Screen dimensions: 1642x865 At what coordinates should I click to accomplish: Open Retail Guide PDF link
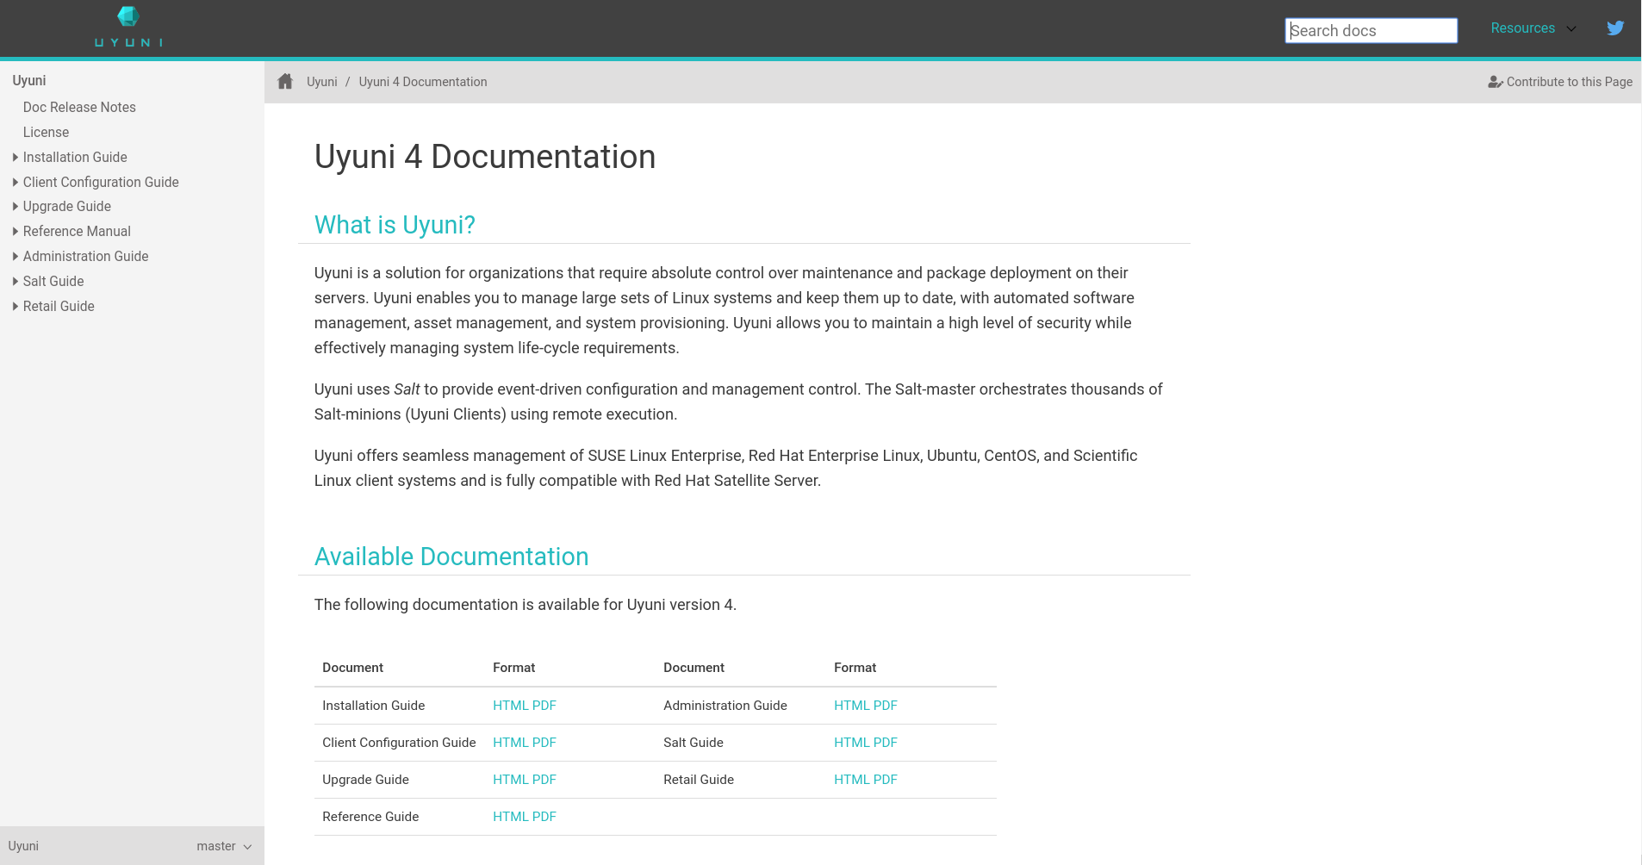pyautogui.click(x=886, y=780)
